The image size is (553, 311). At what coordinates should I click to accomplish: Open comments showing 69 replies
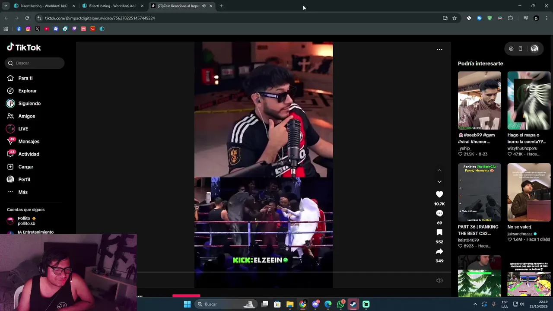pos(439,213)
